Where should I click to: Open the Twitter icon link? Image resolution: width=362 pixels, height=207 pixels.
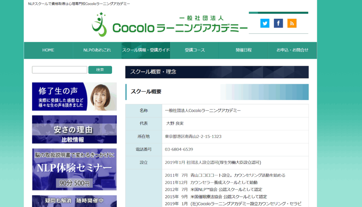265,23
